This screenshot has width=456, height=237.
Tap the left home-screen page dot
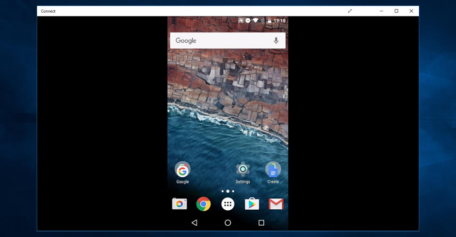pyautogui.click(x=222, y=191)
